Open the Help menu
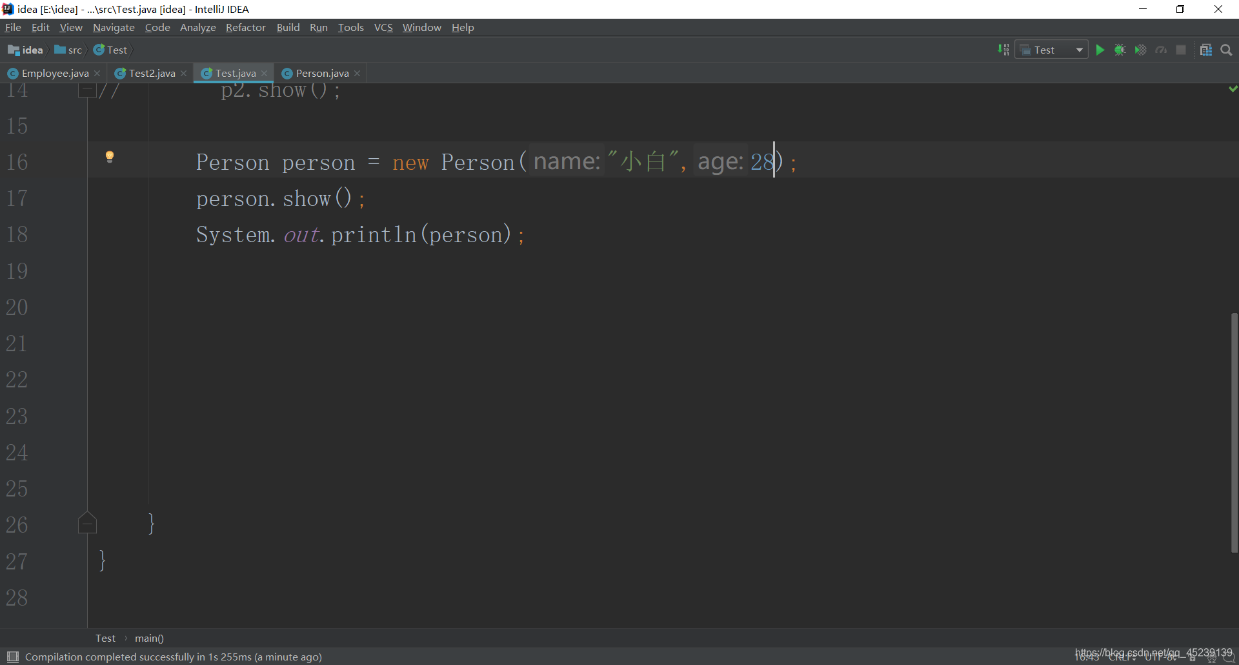 coord(463,27)
